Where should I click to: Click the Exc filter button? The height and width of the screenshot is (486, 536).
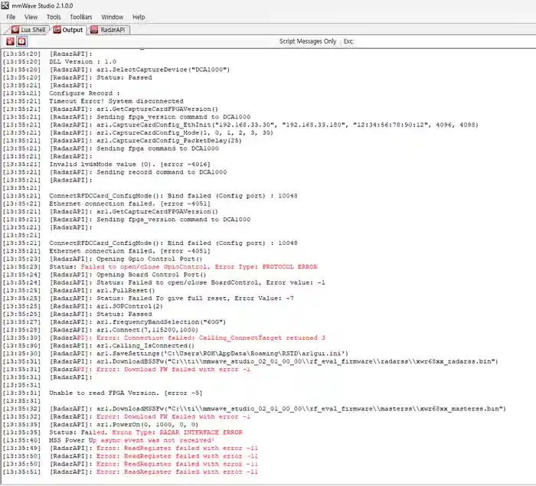pyautogui.click(x=348, y=41)
